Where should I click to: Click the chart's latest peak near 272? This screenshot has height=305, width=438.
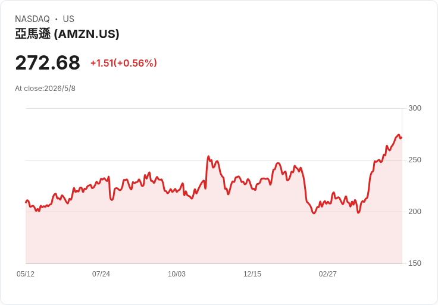(399, 135)
